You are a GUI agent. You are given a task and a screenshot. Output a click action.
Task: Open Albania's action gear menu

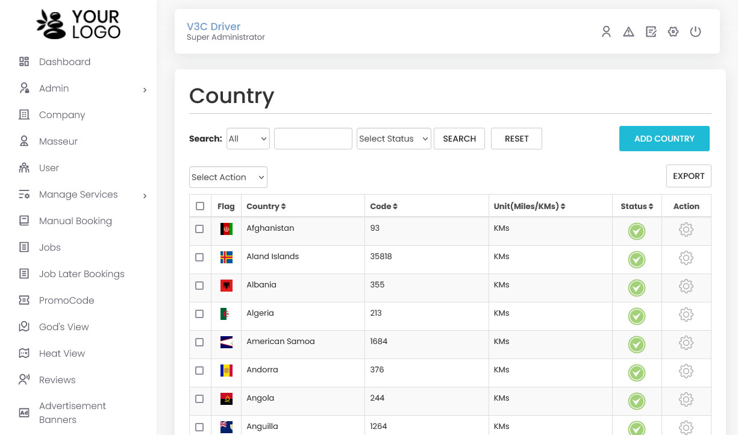pyautogui.click(x=686, y=286)
